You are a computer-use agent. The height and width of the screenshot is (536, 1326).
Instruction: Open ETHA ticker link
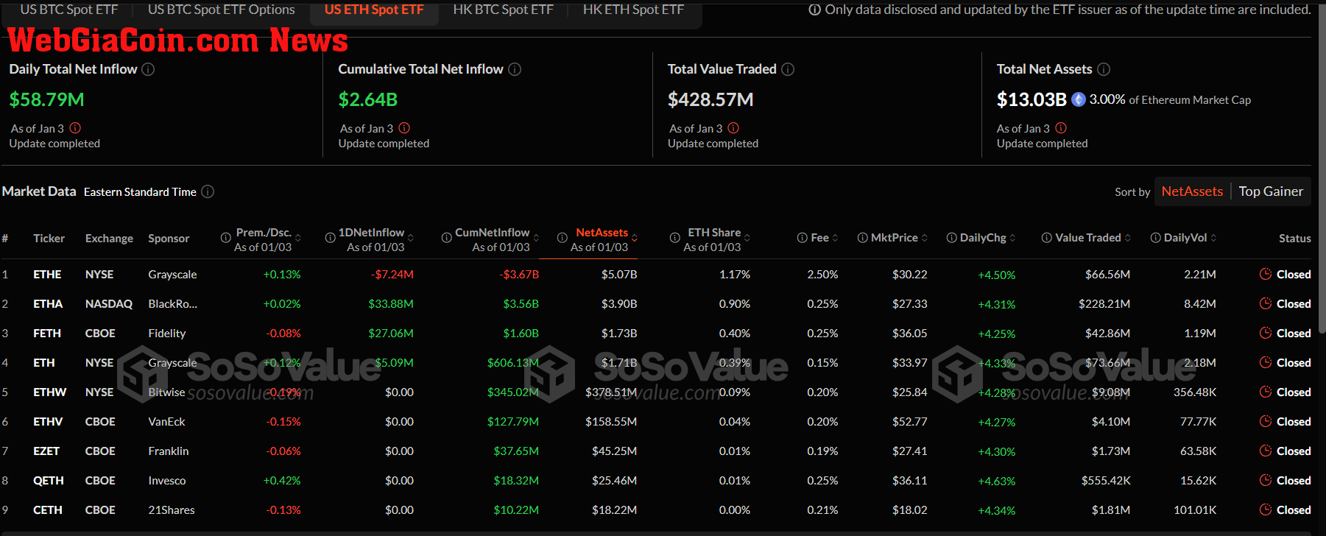click(x=48, y=303)
